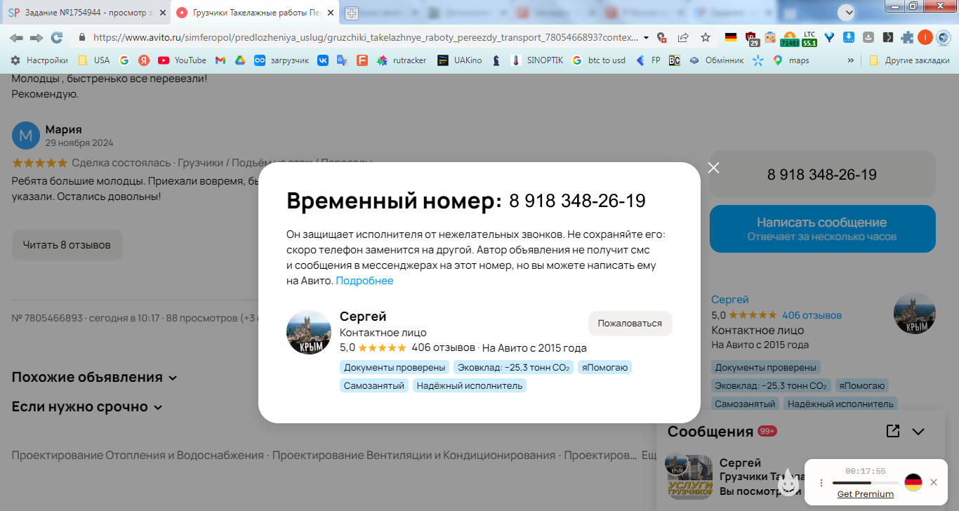Open the tab search dropdown arrow

pyautogui.click(x=847, y=12)
